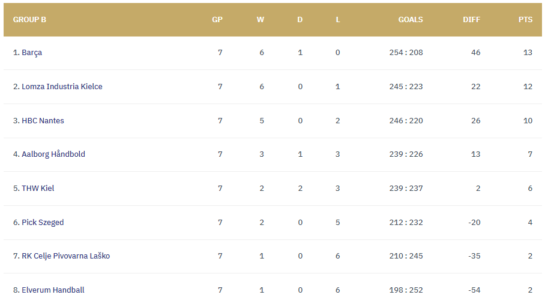The image size is (548, 307).
Task: Click the D draws column header
Action: click(x=300, y=20)
